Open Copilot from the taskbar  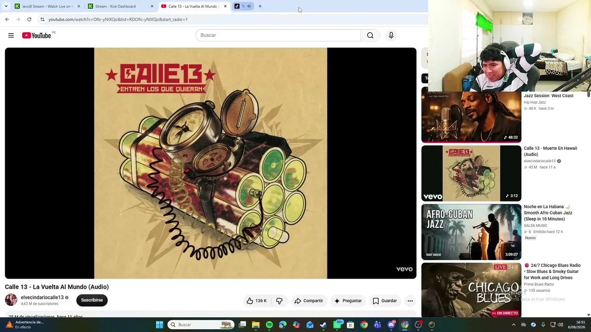[x=296, y=325]
